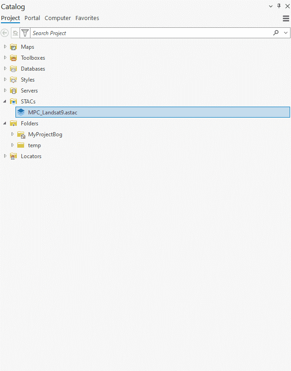Select the MyProjectBog label
The height and width of the screenshot is (371, 291).
tap(45, 134)
